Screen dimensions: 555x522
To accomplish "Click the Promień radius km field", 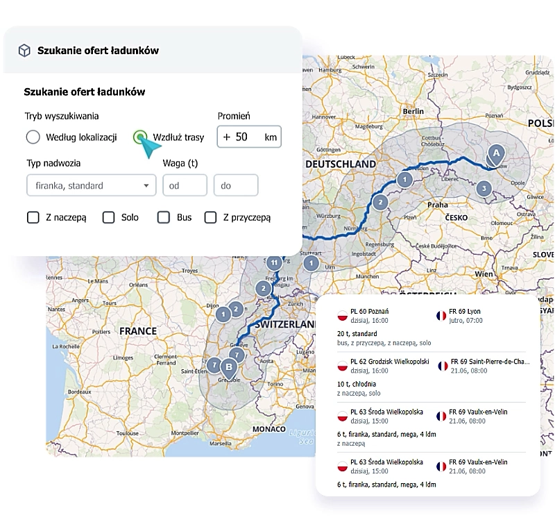I will (249, 137).
